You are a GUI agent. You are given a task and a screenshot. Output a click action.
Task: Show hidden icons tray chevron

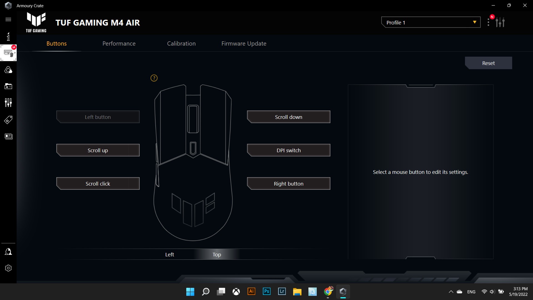tap(451, 292)
